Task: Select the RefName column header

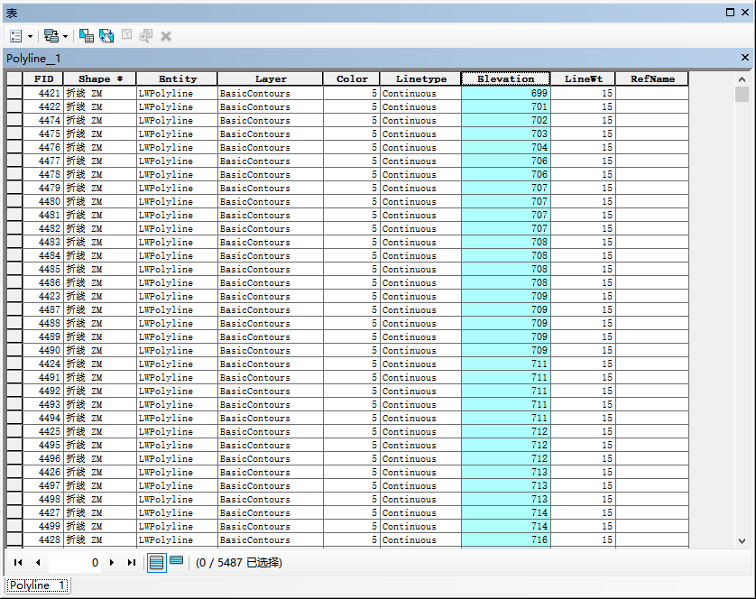Action: point(652,79)
